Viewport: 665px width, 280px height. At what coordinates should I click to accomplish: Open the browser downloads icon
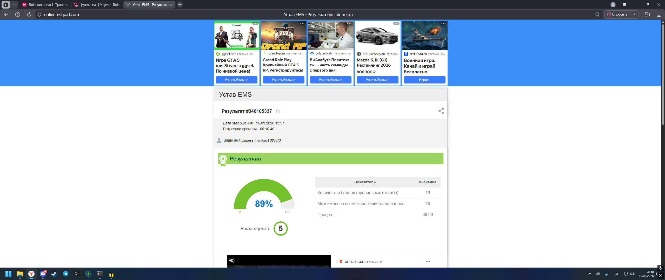pos(659,15)
